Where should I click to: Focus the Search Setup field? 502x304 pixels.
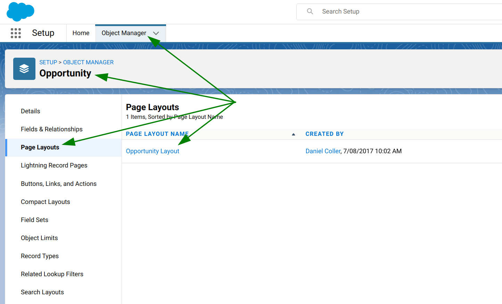pyautogui.click(x=400, y=11)
